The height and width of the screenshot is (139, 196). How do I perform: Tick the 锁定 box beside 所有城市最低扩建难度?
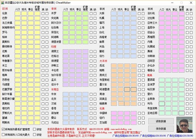[x=34, y=129]
